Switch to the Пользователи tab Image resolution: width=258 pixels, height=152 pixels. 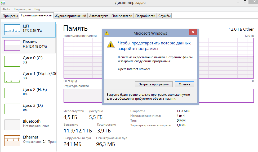pyautogui.click(x=122, y=16)
